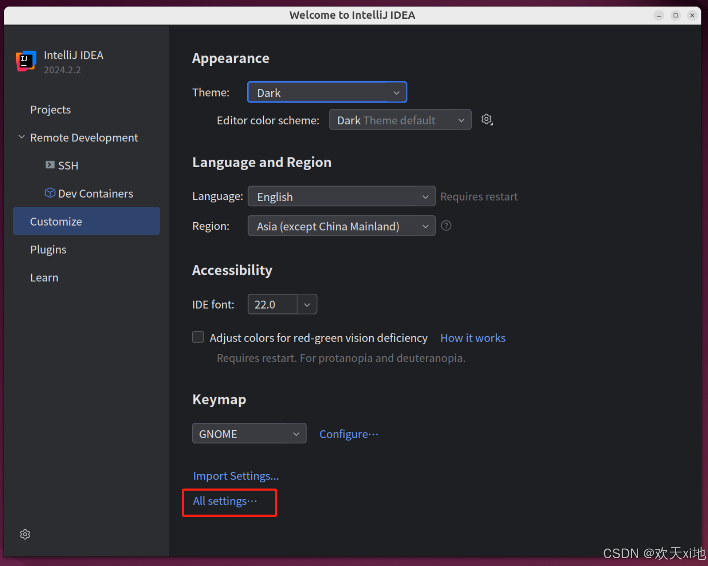The width and height of the screenshot is (708, 566).
Task: Open the Theme dropdown showing Dark
Action: 327,93
